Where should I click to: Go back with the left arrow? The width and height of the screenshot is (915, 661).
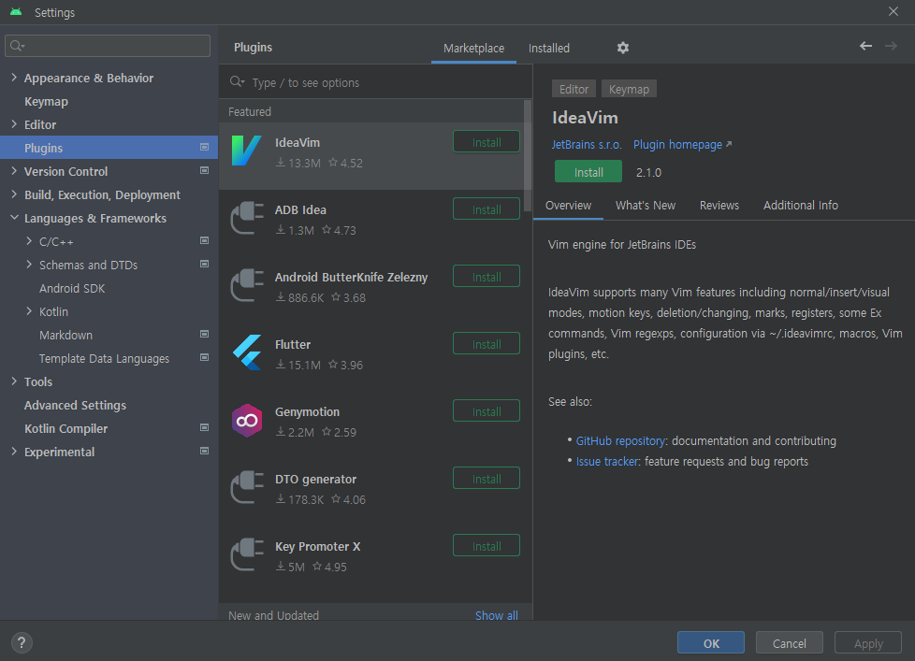pyautogui.click(x=865, y=46)
